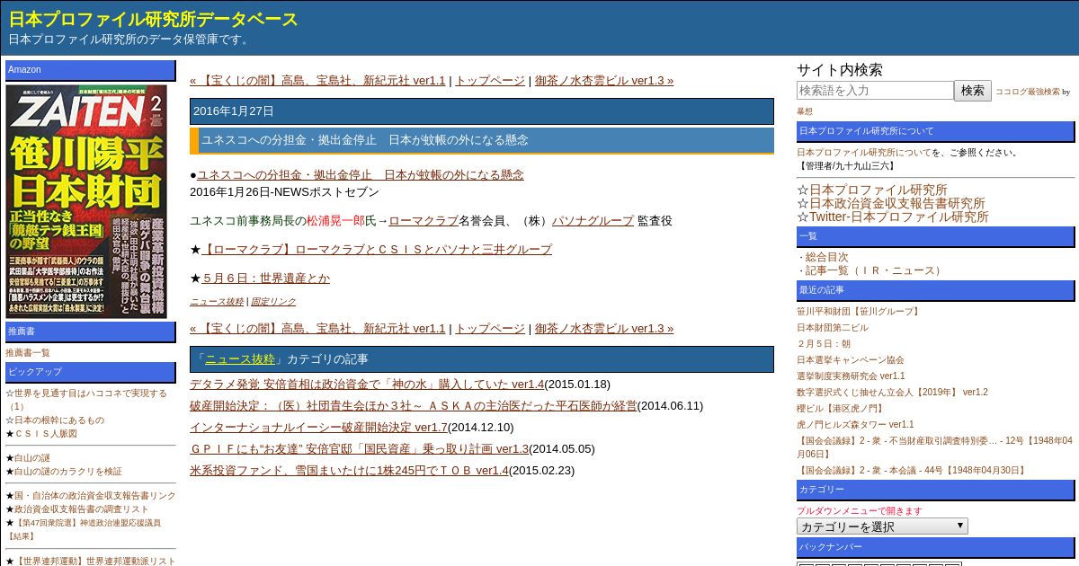Open the bulleted ユネスコへの分担金・拠出金停止 article link

361,174
